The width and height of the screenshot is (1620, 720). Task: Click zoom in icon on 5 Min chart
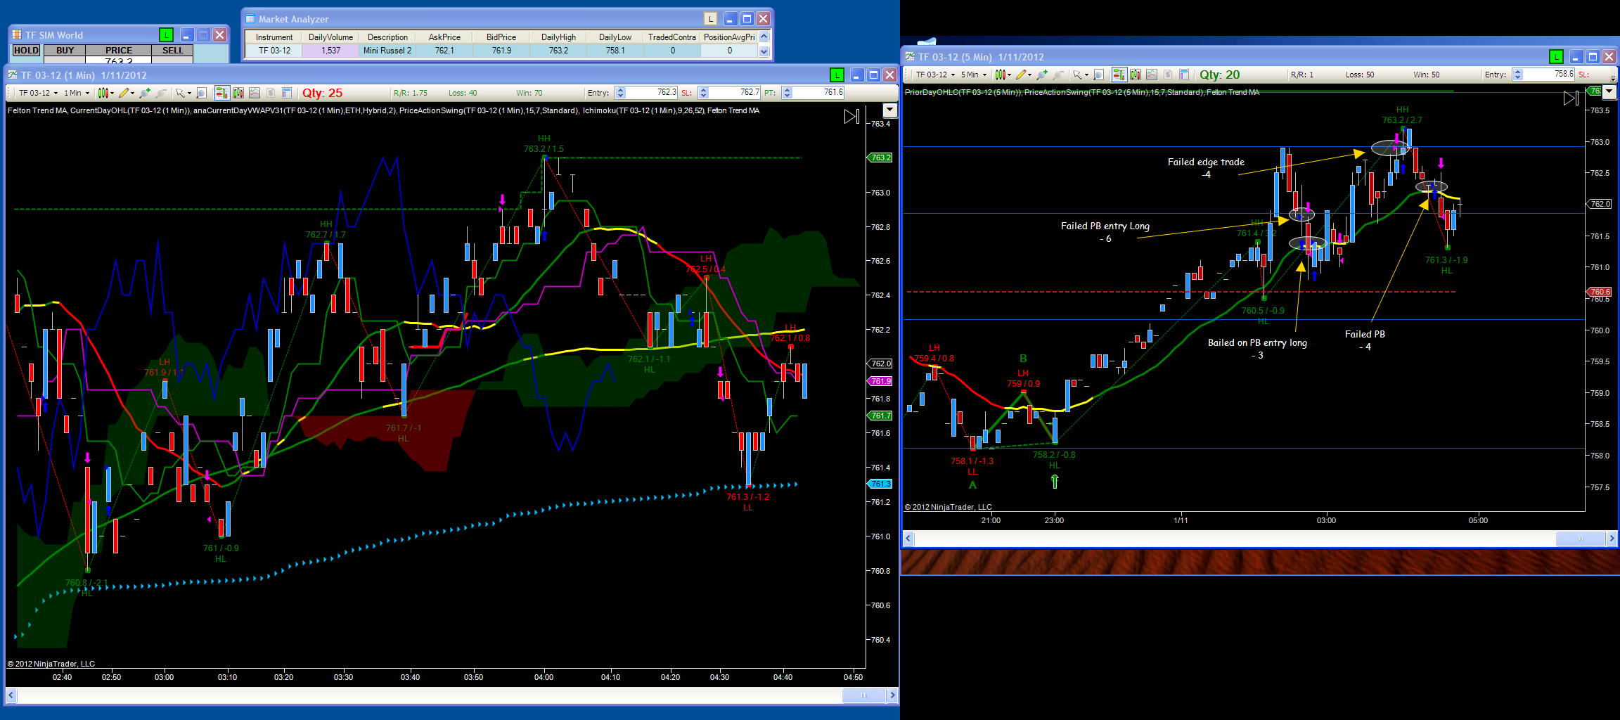[1042, 75]
